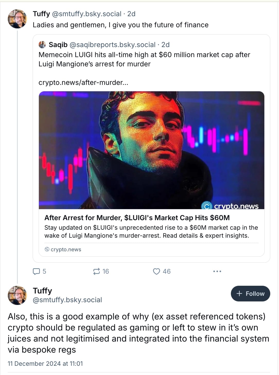Image resolution: width=279 pixels, height=375 pixels.
Task: Open the @smtuffy.bsky.social handle on top post
Action: [87, 14]
